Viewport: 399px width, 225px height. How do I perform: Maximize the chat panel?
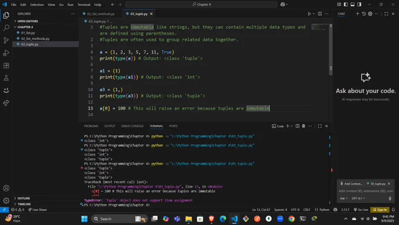coord(386,14)
